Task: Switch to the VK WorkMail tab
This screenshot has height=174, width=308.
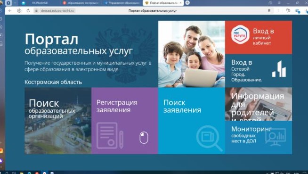Action: pos(40,3)
